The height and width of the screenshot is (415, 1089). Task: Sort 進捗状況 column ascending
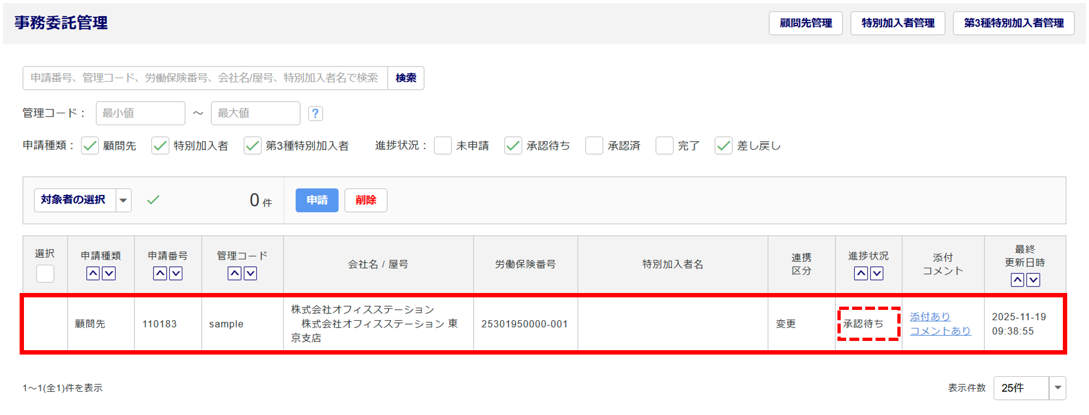861,273
